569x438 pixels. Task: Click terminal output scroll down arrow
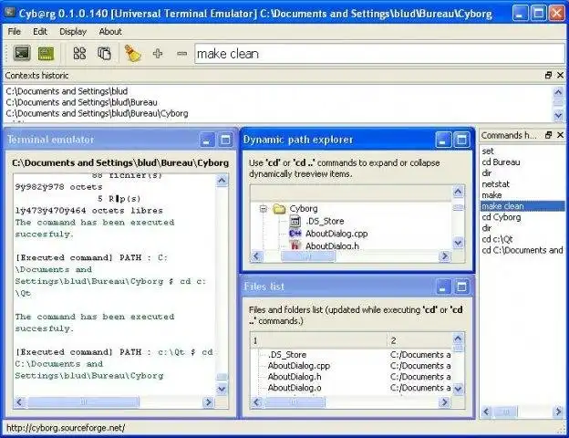pos(222,389)
